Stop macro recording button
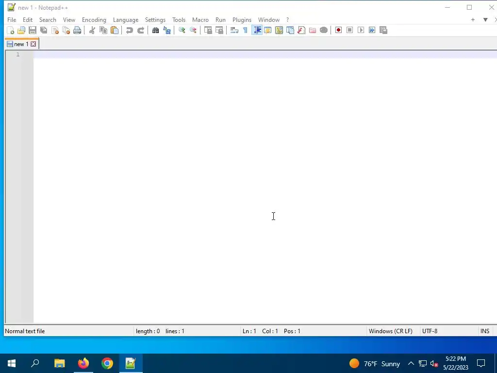 point(349,30)
